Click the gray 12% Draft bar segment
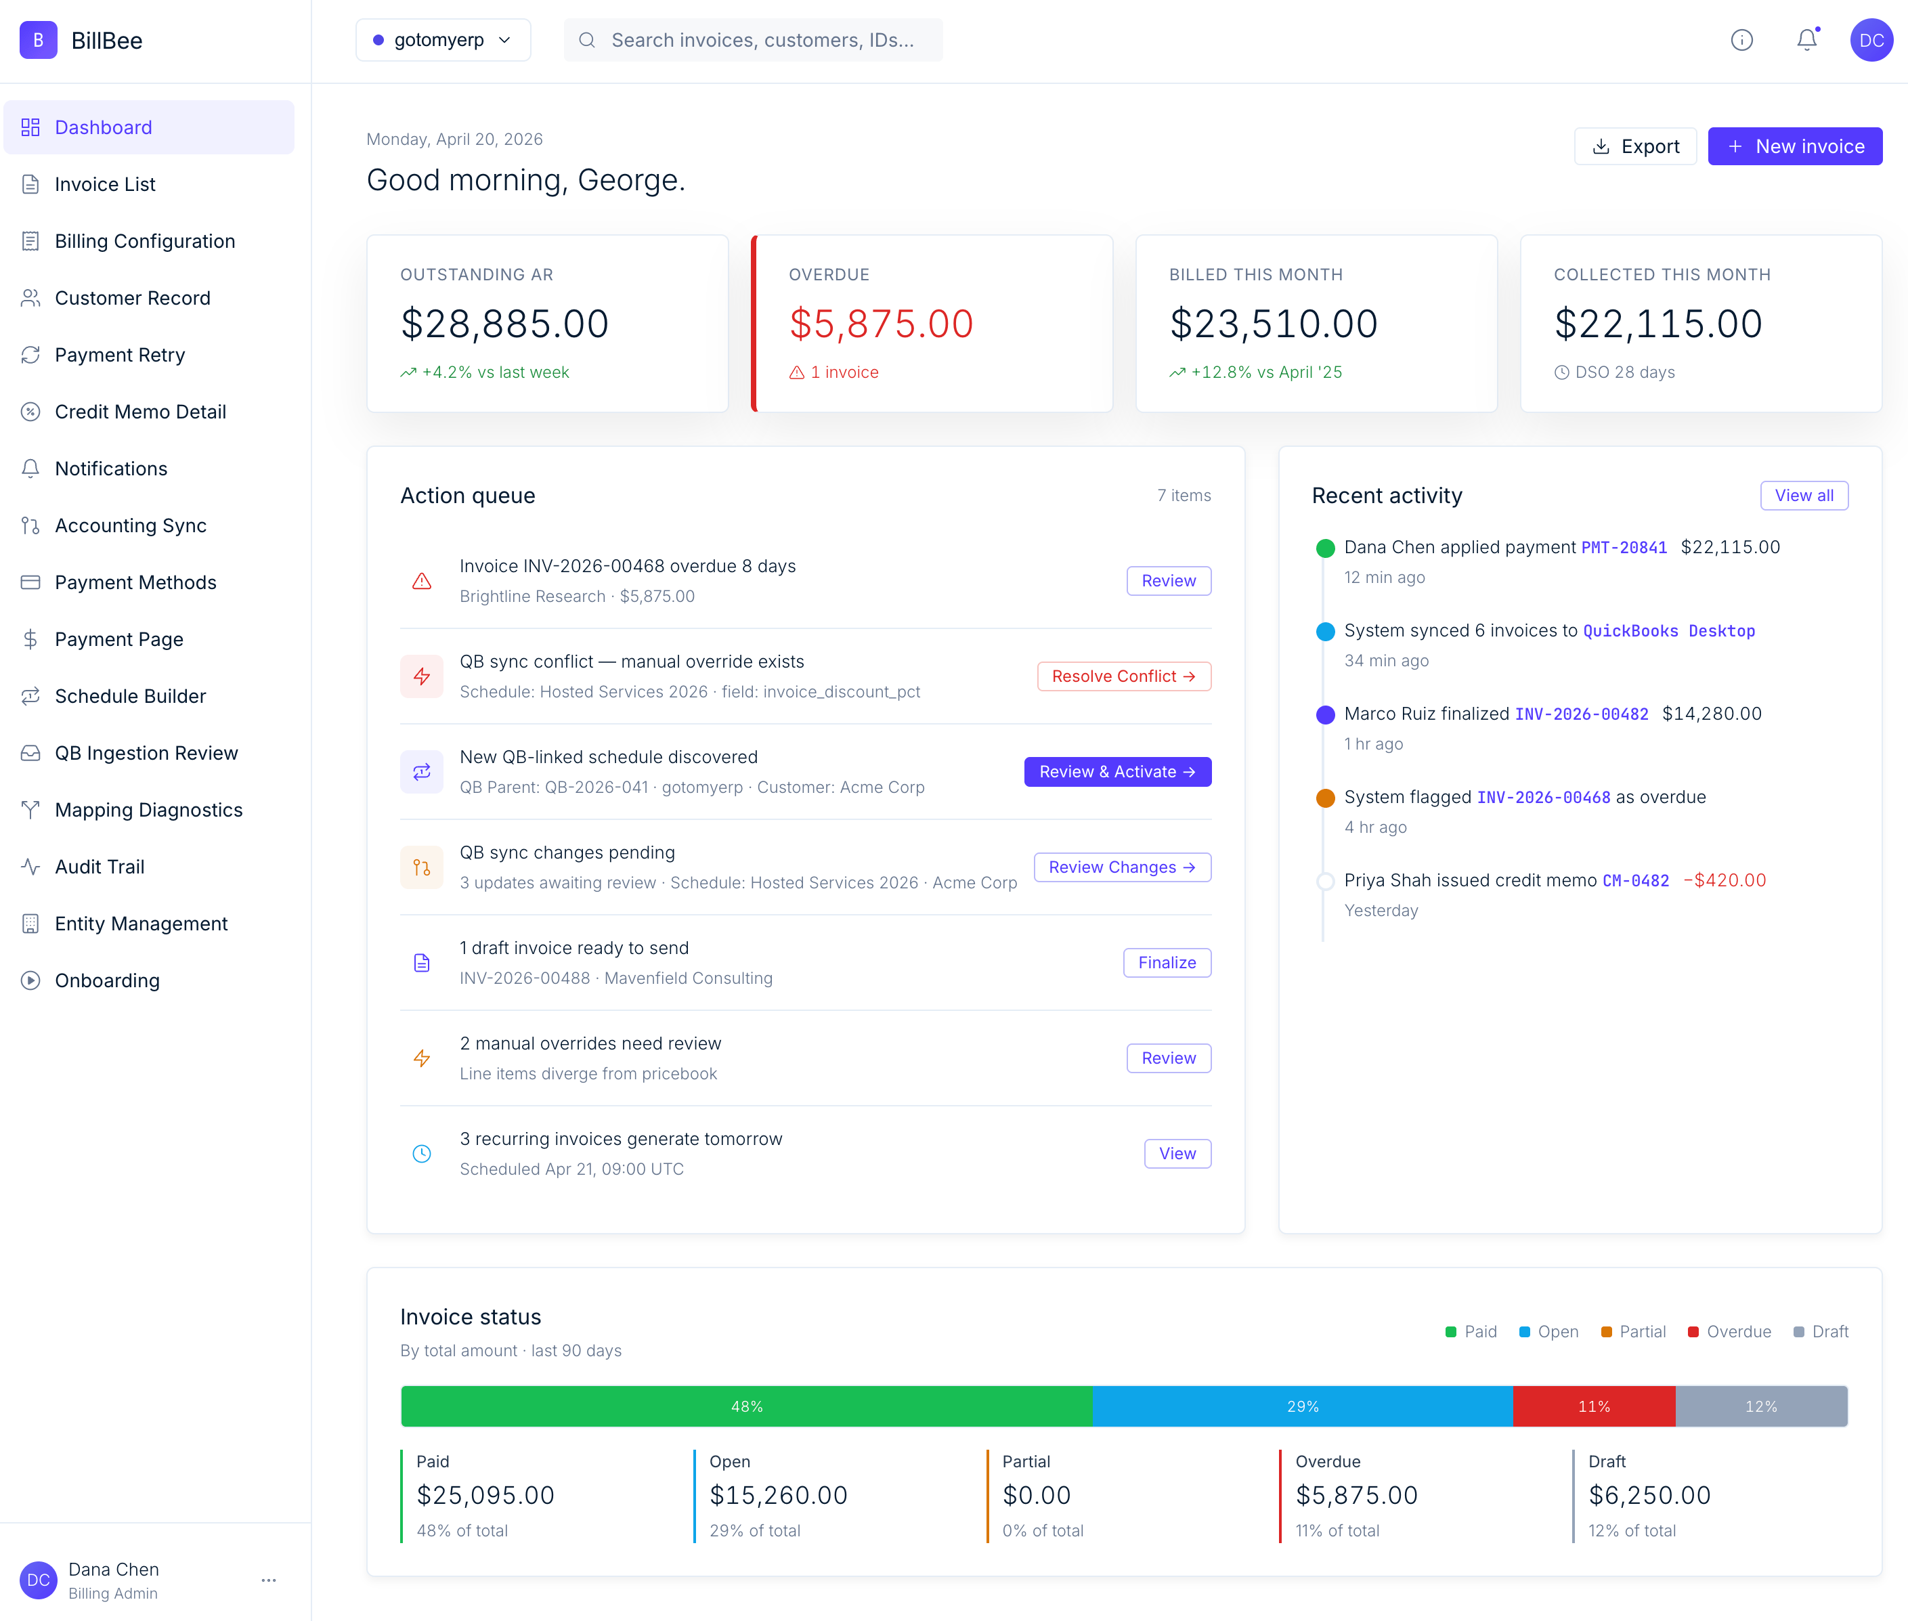This screenshot has height=1621, width=1908. click(1761, 1406)
